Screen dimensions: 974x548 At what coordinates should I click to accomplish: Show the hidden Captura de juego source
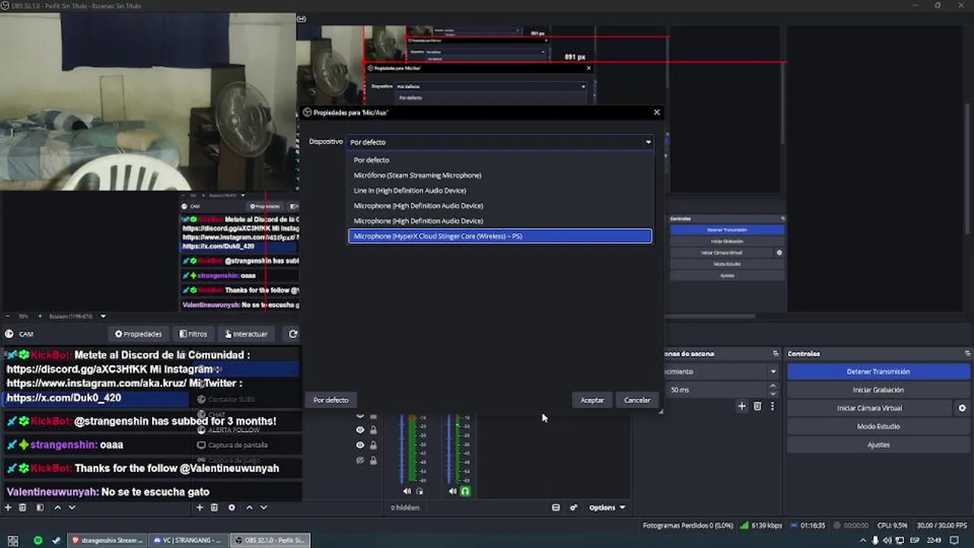click(360, 460)
